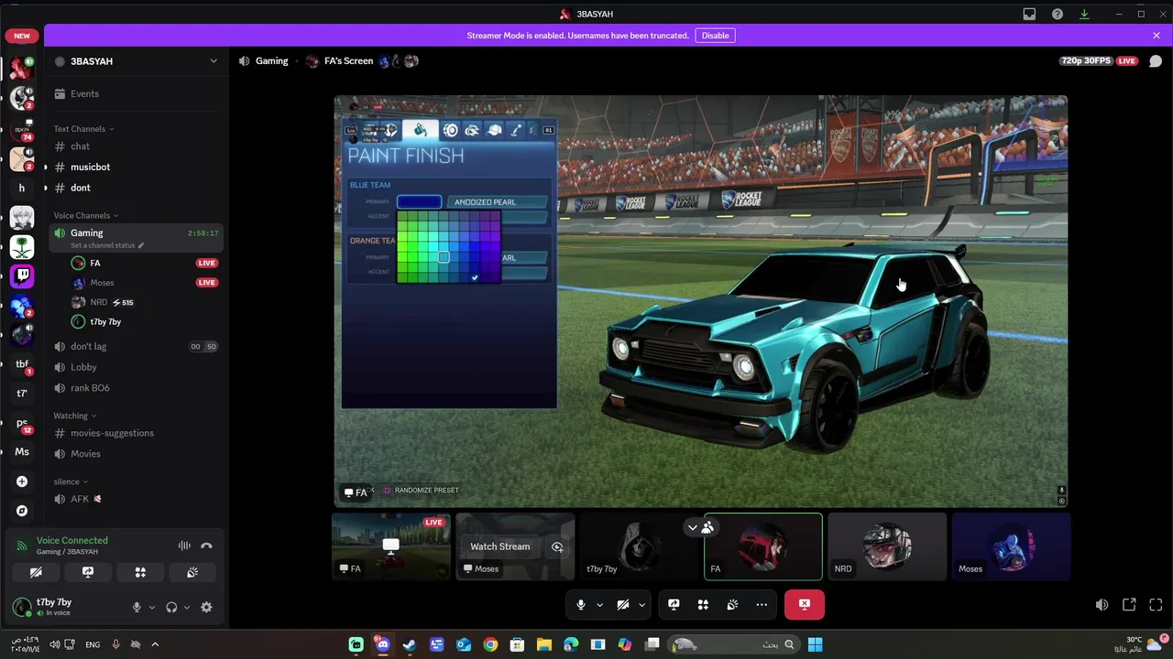Collapse the Watching category

tap(74, 416)
